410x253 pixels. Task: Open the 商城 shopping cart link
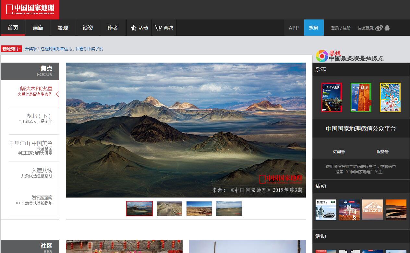click(163, 28)
